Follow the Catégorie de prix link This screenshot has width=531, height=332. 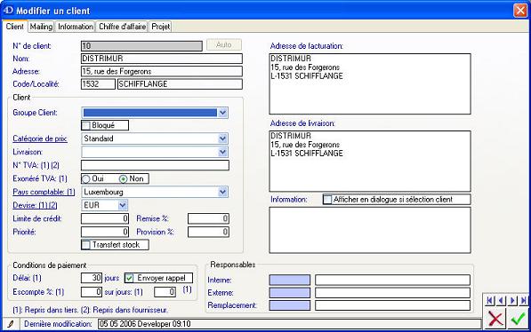(40, 138)
